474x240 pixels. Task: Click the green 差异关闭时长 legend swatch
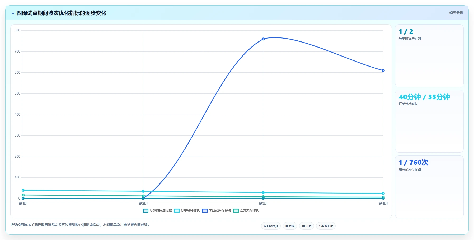(236, 211)
